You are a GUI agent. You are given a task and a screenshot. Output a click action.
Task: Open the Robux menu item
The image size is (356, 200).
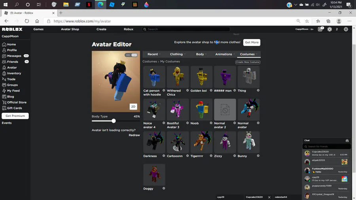[x=129, y=29]
